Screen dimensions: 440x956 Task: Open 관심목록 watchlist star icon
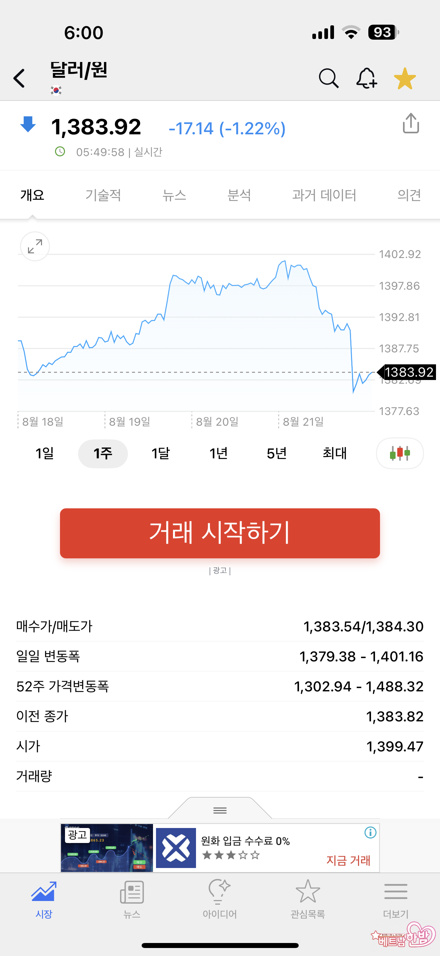[x=308, y=898]
